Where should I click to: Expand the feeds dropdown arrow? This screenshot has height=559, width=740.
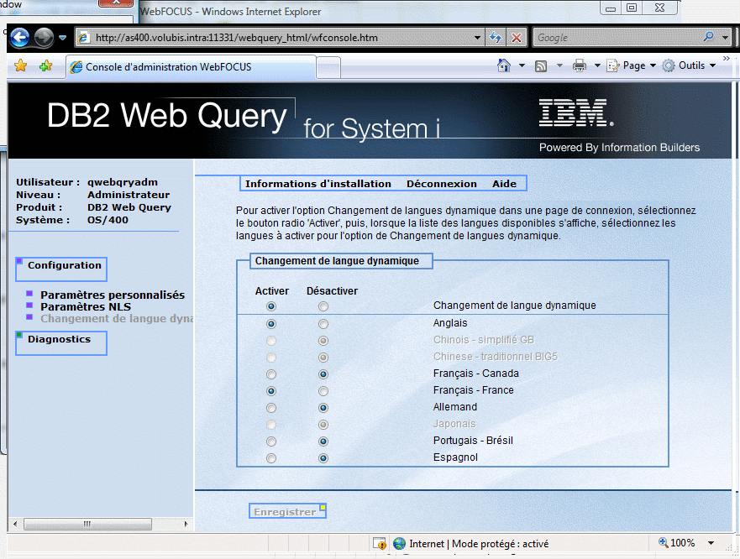pyautogui.click(x=559, y=65)
